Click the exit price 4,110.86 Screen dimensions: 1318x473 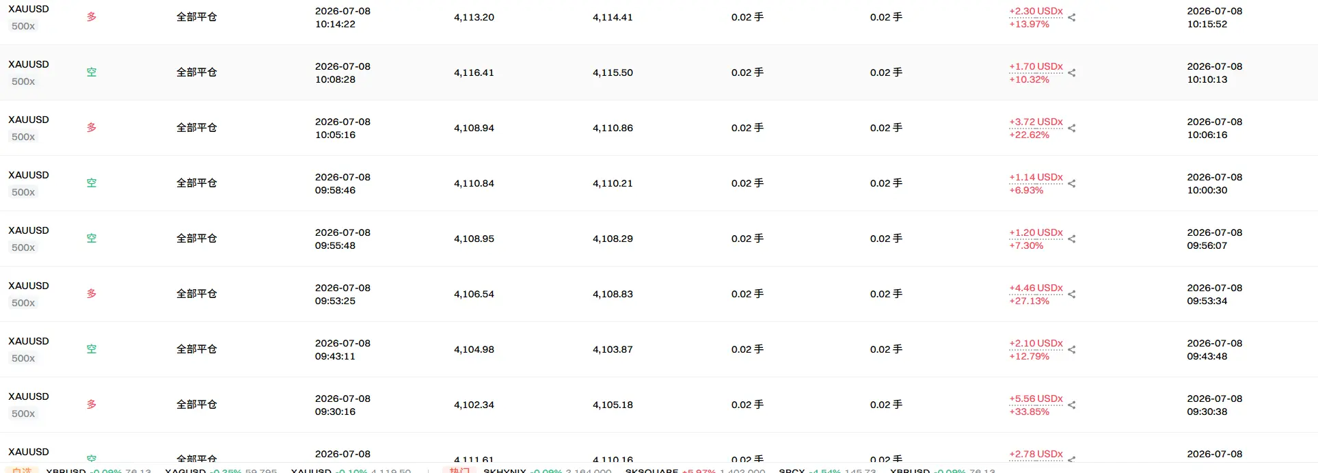[613, 128]
